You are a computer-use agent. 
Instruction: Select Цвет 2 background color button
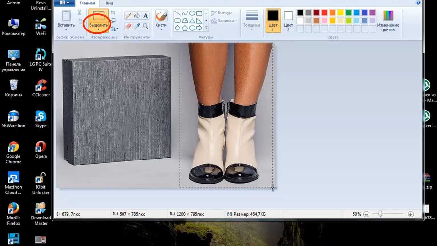click(x=288, y=21)
